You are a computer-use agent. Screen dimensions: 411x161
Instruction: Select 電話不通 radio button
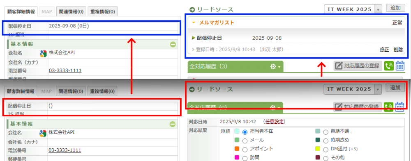326,132
